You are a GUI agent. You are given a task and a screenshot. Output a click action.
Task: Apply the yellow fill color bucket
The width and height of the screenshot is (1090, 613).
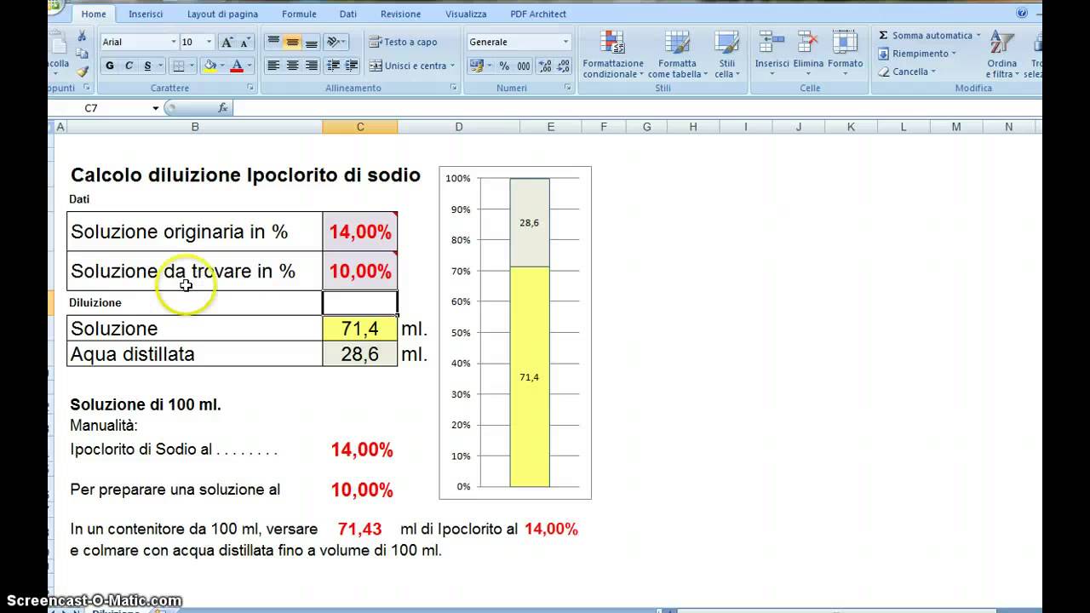click(209, 66)
